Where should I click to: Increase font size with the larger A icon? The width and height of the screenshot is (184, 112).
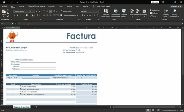tap(37, 11)
